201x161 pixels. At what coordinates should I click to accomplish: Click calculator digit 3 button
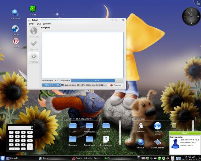(x=23, y=145)
